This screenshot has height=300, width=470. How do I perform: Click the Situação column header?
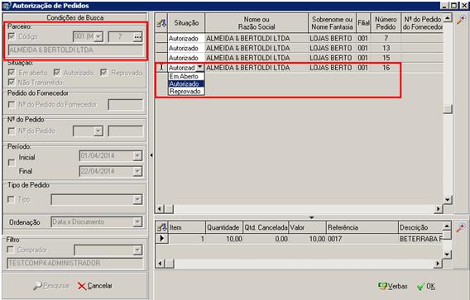point(186,23)
